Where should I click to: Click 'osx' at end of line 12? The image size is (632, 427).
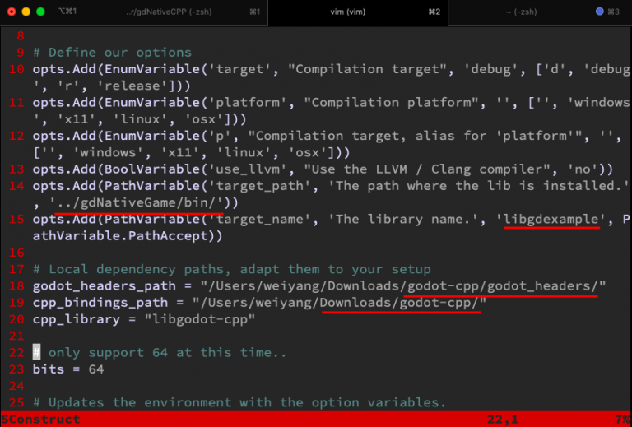[x=308, y=153]
